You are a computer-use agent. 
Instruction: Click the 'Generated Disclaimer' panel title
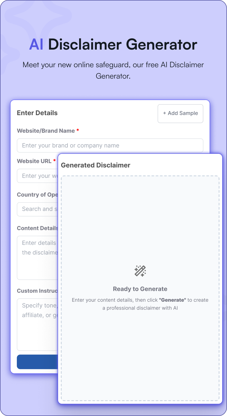point(95,165)
